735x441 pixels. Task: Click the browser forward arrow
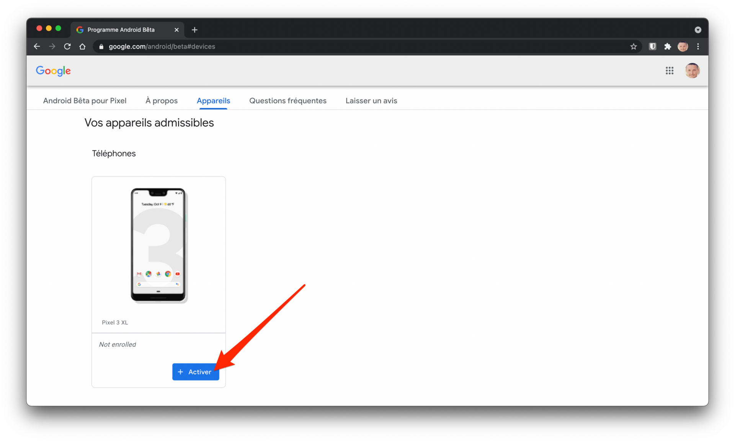(x=52, y=46)
